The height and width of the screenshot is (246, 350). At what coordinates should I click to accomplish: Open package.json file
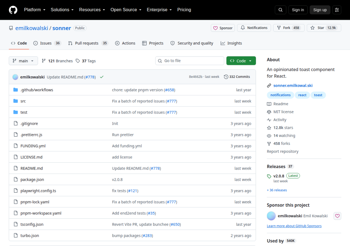tap(32, 179)
